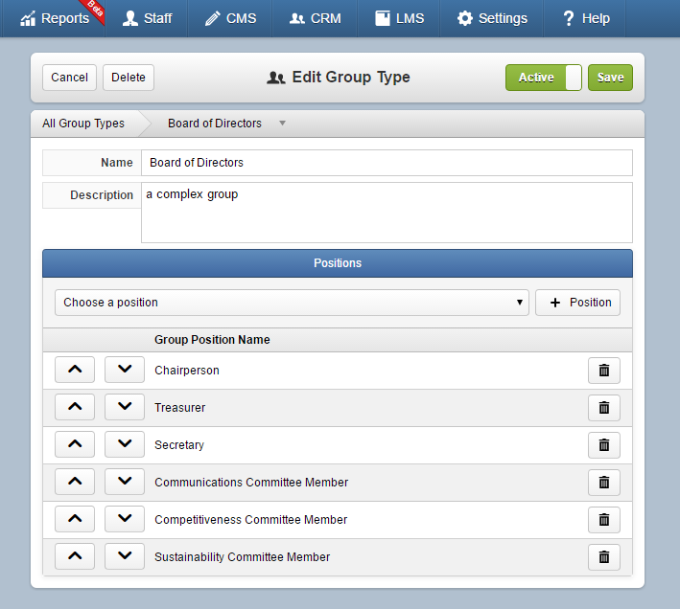This screenshot has width=680, height=609.
Task: Move Competitiveness Committee Member down
Action: pyautogui.click(x=125, y=519)
